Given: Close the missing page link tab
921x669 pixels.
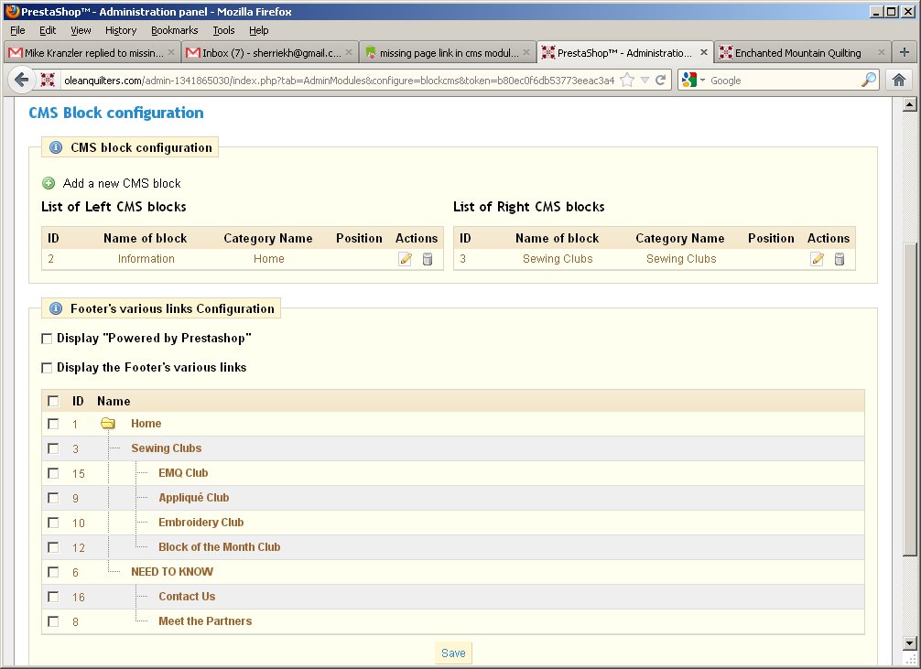Looking at the screenshot, I should [526, 52].
